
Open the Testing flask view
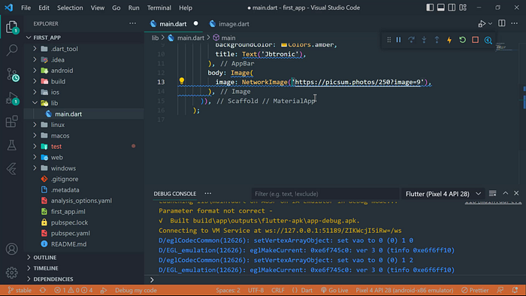12,145
